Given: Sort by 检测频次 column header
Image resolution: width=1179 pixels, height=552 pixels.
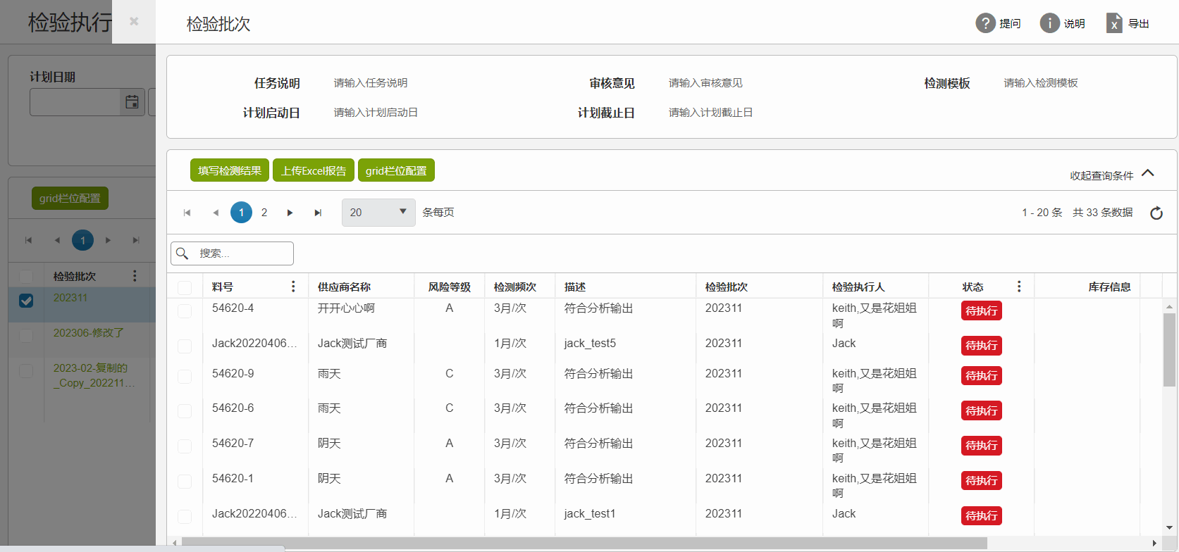Looking at the screenshot, I should click(x=515, y=287).
